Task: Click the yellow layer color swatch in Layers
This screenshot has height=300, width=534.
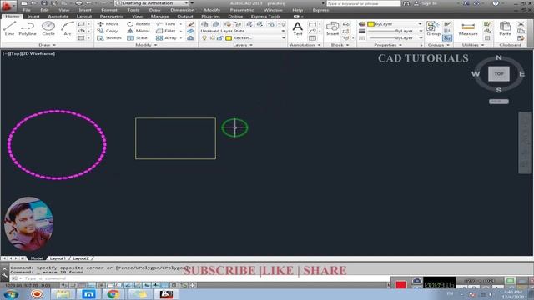Action: [x=229, y=38]
